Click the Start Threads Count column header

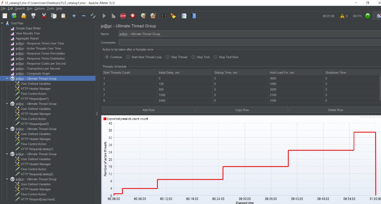(130, 72)
